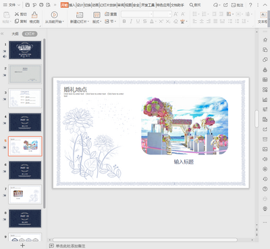Open the Design (设计) ribbon tab
The image size is (270, 249).
tap(80, 5)
